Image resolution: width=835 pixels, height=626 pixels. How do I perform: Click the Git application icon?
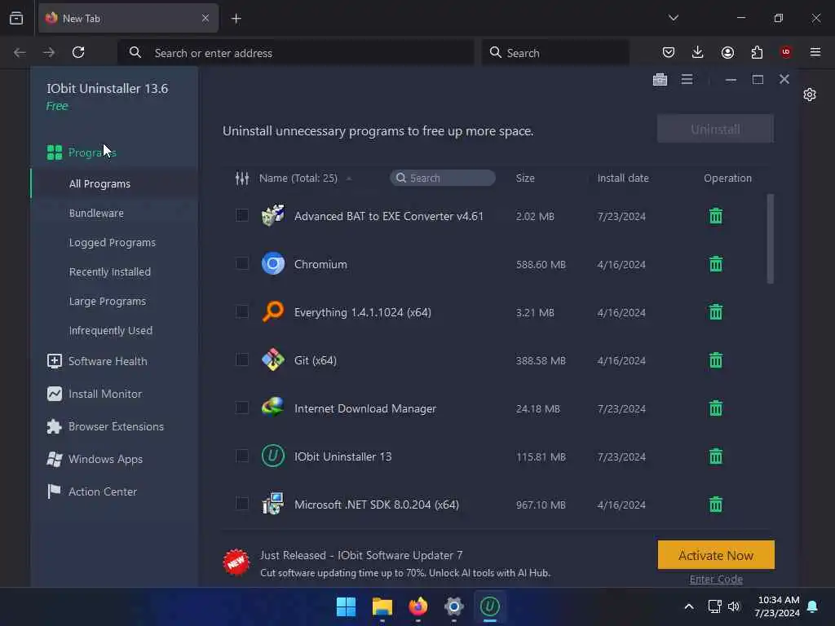(273, 359)
